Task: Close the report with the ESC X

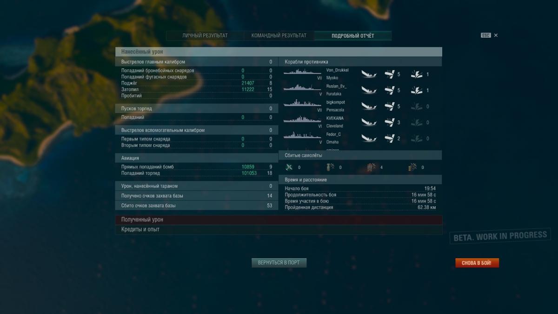Action: point(496,35)
